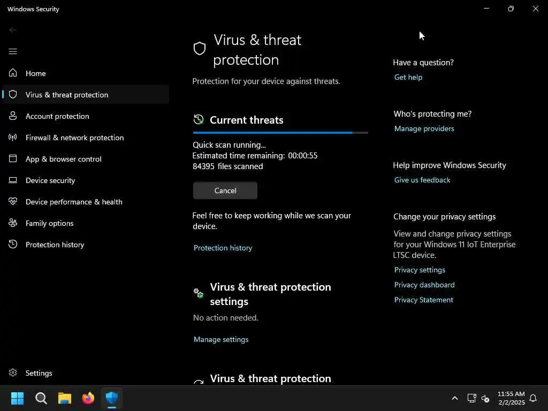Open the Windows Start menu
The width and height of the screenshot is (548, 411).
pos(17,398)
